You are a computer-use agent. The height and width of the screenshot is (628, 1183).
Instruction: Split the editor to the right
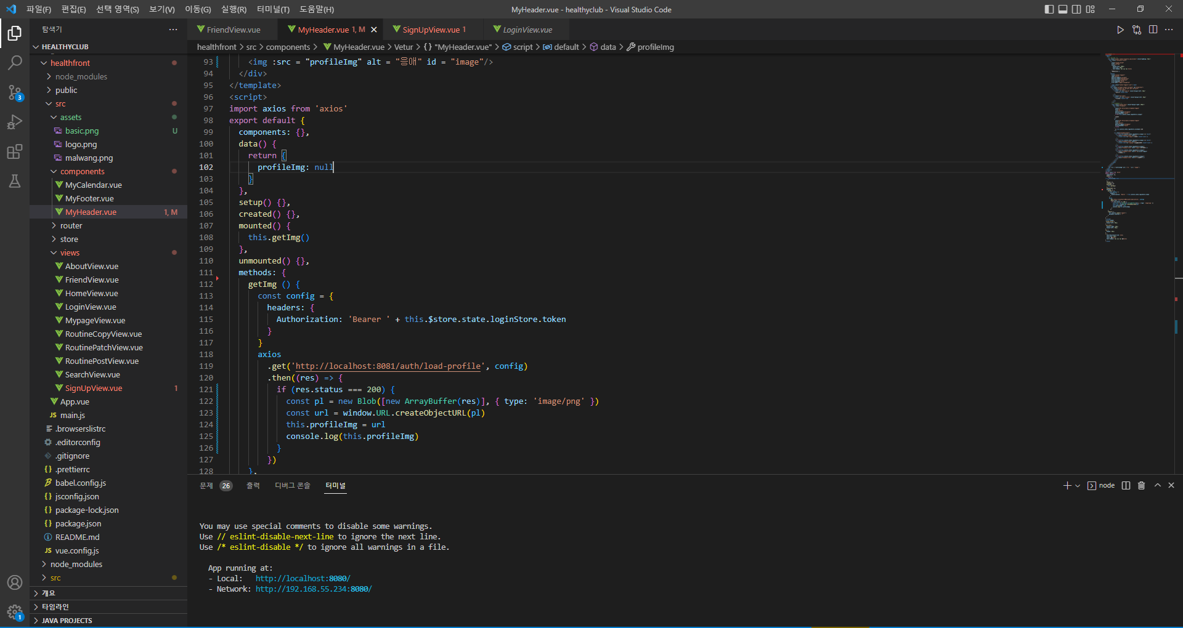point(1153,30)
